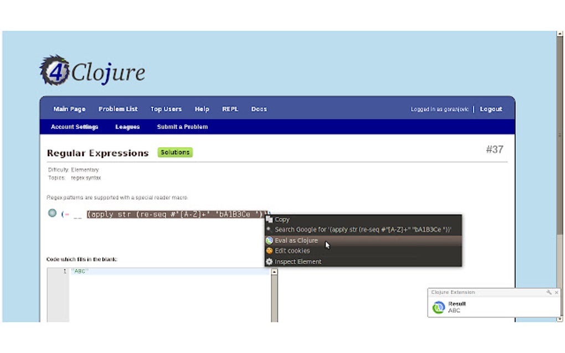Click the globe icon beside Eval as Clojure
The image size is (565, 353).
pyautogui.click(x=269, y=240)
